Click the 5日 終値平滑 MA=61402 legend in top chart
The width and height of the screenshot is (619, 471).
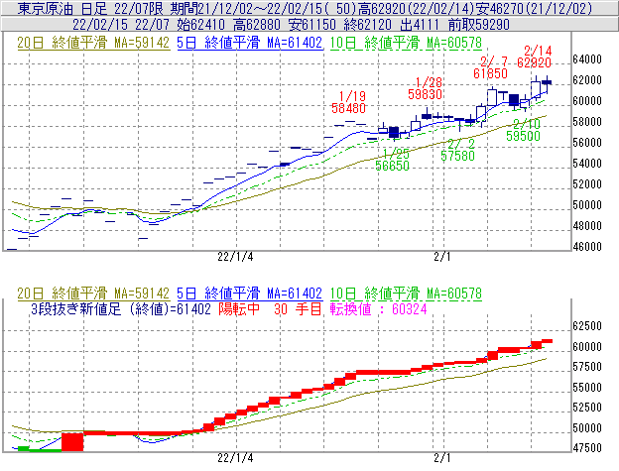point(250,43)
